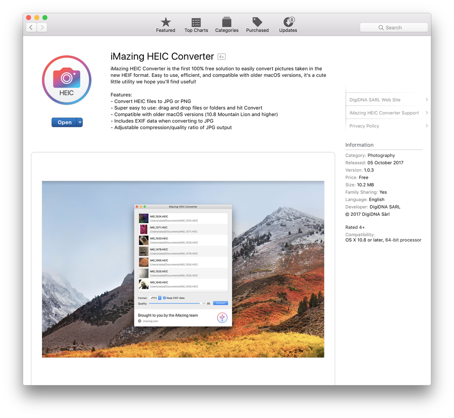Open the Privacy Policy link
This screenshot has width=454, height=418.
tap(364, 126)
